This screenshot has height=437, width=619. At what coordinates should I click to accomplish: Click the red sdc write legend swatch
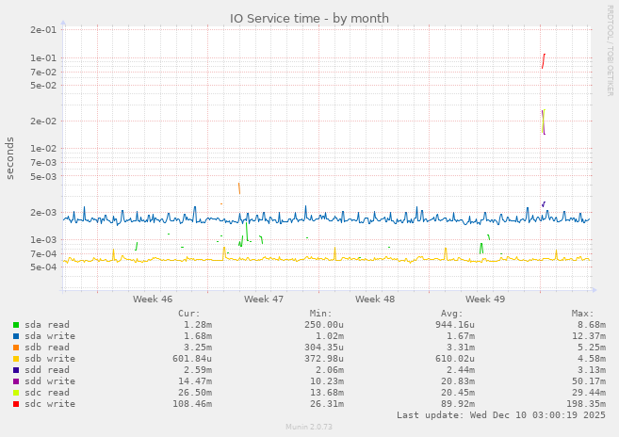[16, 404]
